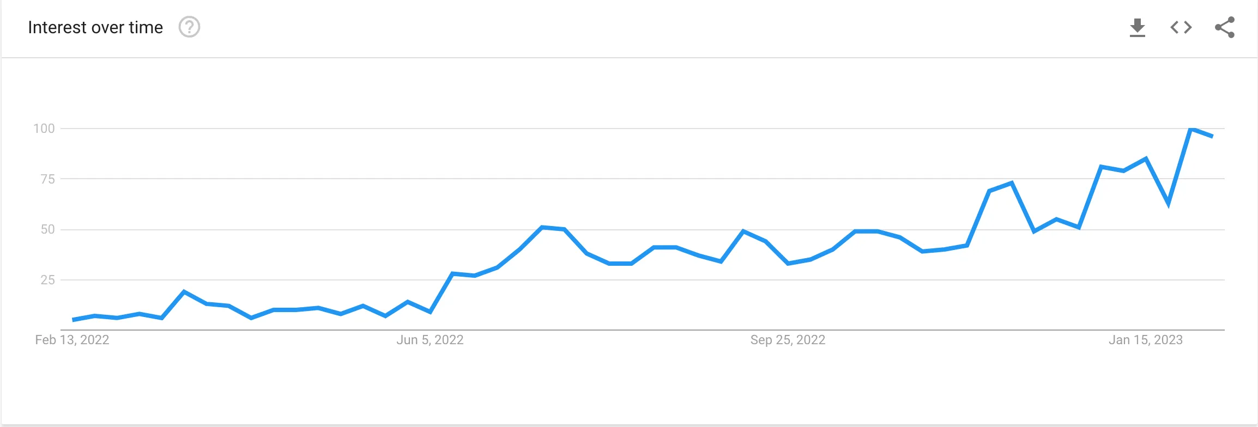Click the Feb 13, 2022 axis label
1258x427 pixels.
click(72, 340)
